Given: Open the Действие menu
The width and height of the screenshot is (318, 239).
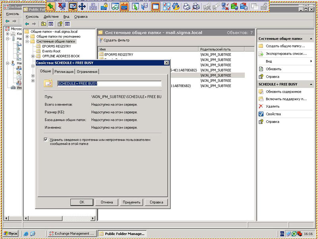Looking at the screenshot, I should coord(51,17).
